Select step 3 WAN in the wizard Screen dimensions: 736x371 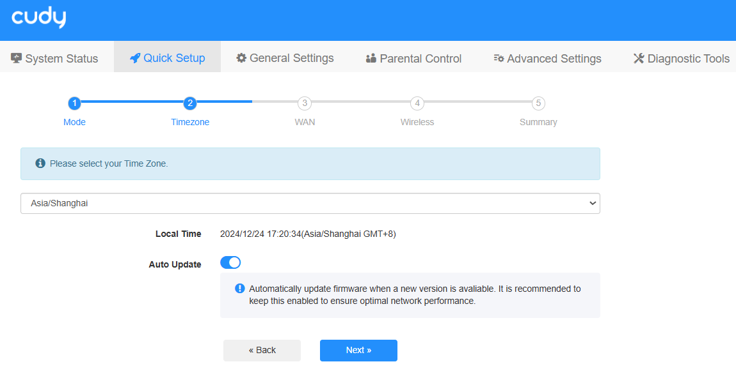(x=305, y=103)
